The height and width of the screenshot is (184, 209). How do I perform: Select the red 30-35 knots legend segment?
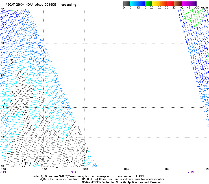click(x=171, y=3)
